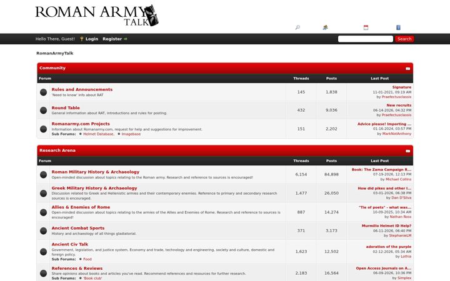Click thread count 6,154 for Roman Military History
450x281 pixels.
tap(301, 174)
